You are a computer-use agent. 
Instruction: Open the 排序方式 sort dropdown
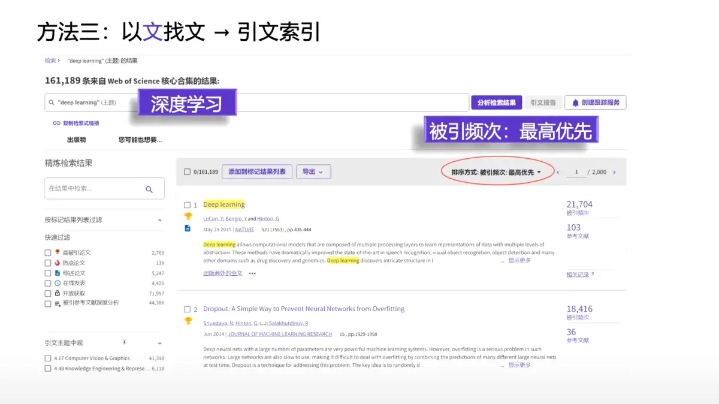coord(496,173)
